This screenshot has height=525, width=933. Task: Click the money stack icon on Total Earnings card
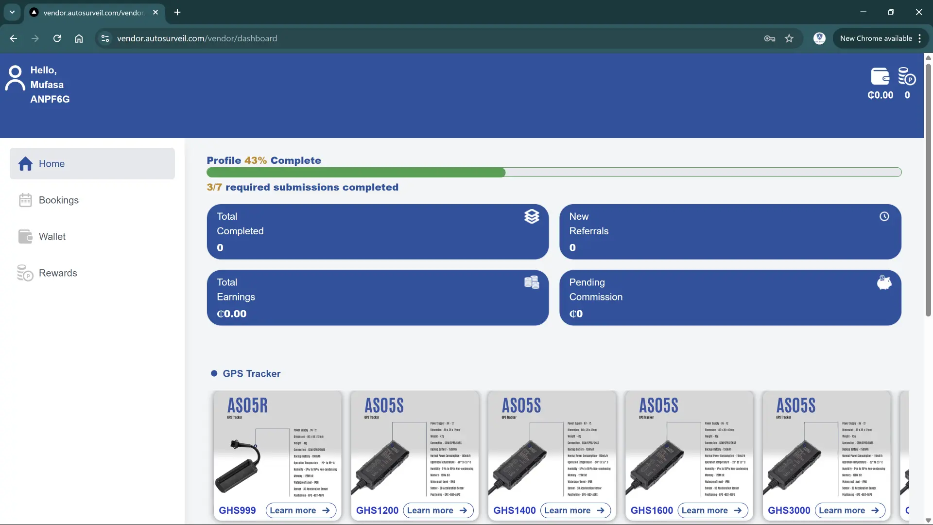pyautogui.click(x=532, y=282)
